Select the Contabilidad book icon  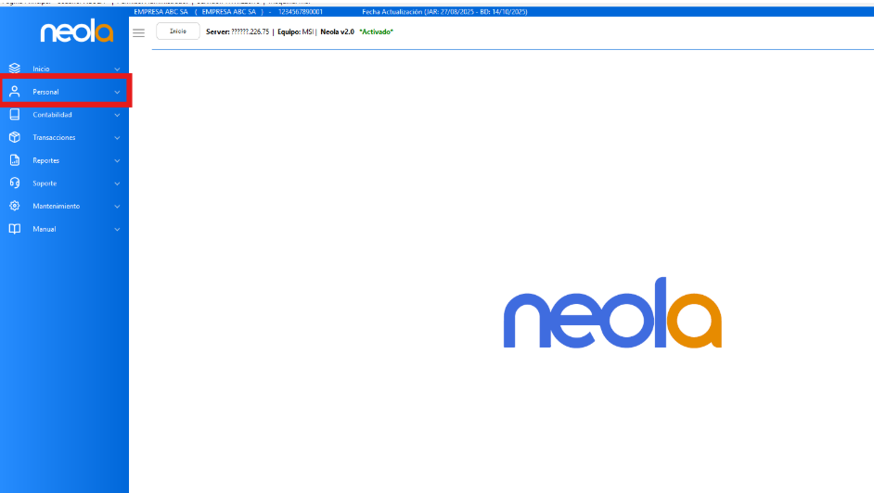[x=14, y=115]
